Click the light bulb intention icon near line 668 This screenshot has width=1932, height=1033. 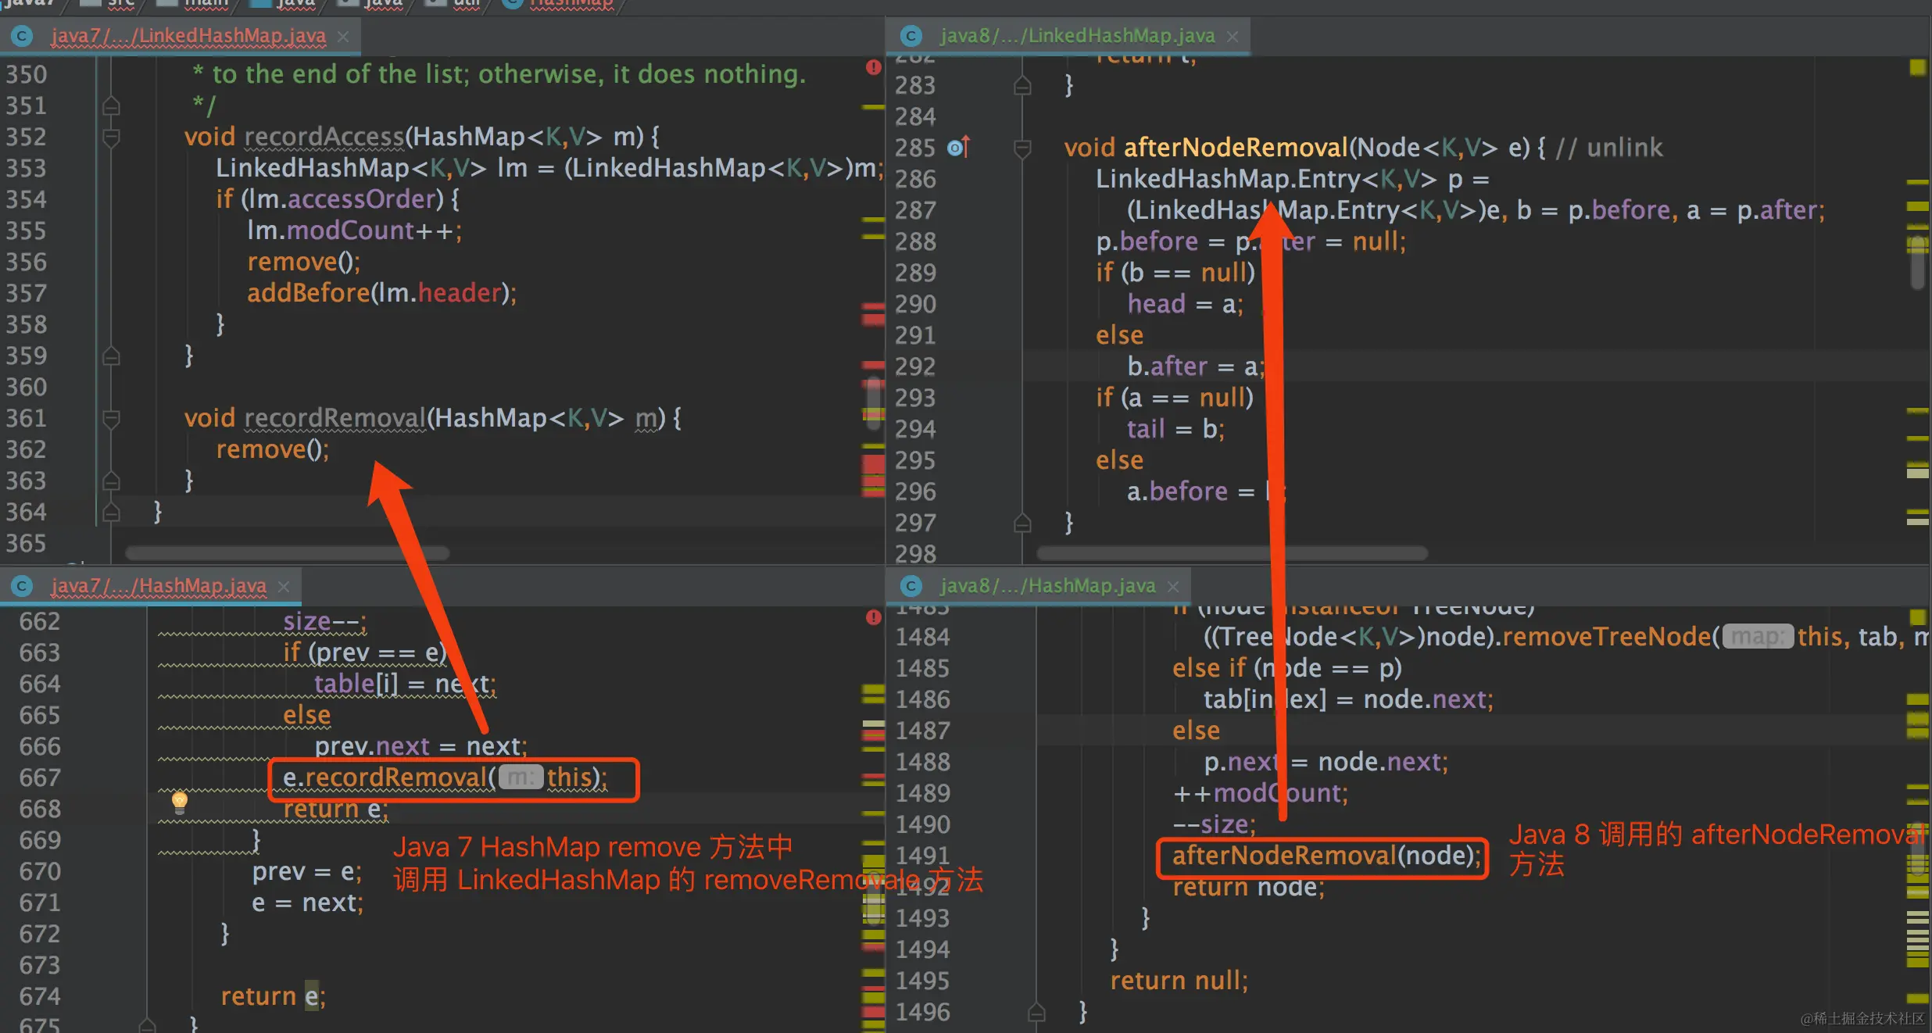179,801
